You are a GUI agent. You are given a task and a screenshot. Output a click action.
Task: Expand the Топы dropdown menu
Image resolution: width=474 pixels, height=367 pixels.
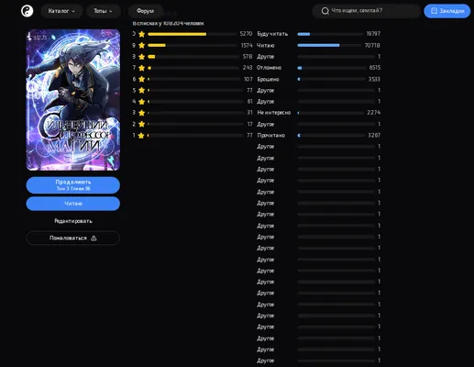103,11
